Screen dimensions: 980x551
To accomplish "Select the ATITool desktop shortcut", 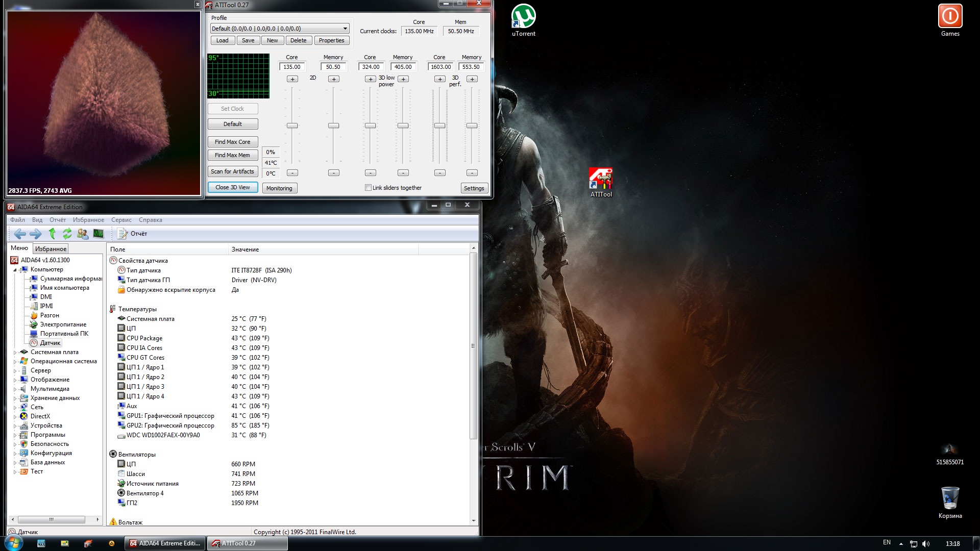I will coord(601,183).
